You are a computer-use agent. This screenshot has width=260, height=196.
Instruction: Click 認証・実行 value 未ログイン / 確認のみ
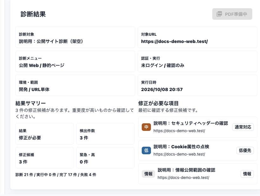point(163,65)
